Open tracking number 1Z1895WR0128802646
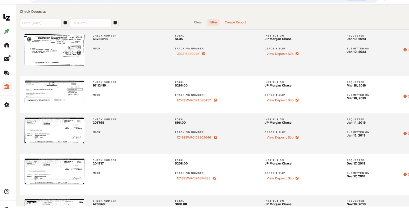 coord(194,137)
